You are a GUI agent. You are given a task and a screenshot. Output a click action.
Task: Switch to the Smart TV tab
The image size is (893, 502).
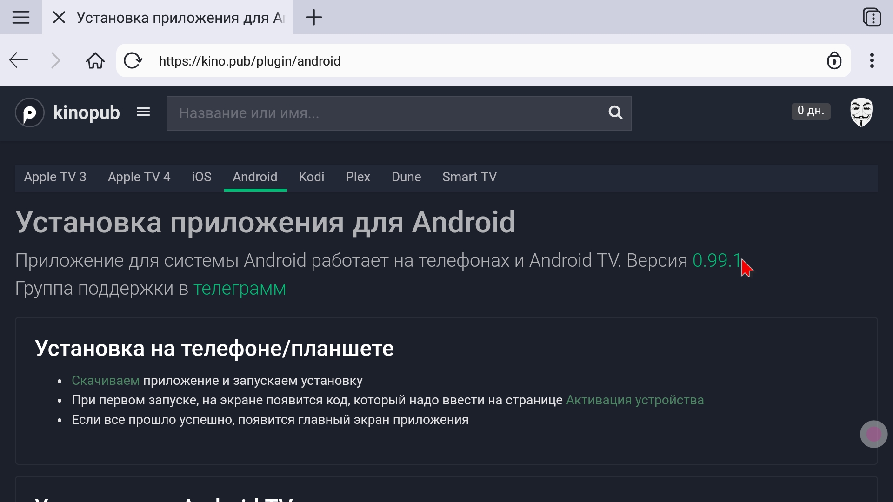click(469, 177)
